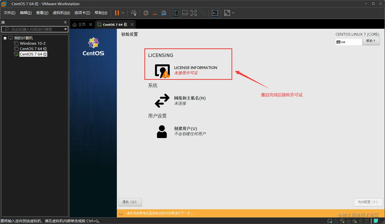385x224 pixels.
Task: Close the 库 library panel
Action: click(x=65, y=22)
